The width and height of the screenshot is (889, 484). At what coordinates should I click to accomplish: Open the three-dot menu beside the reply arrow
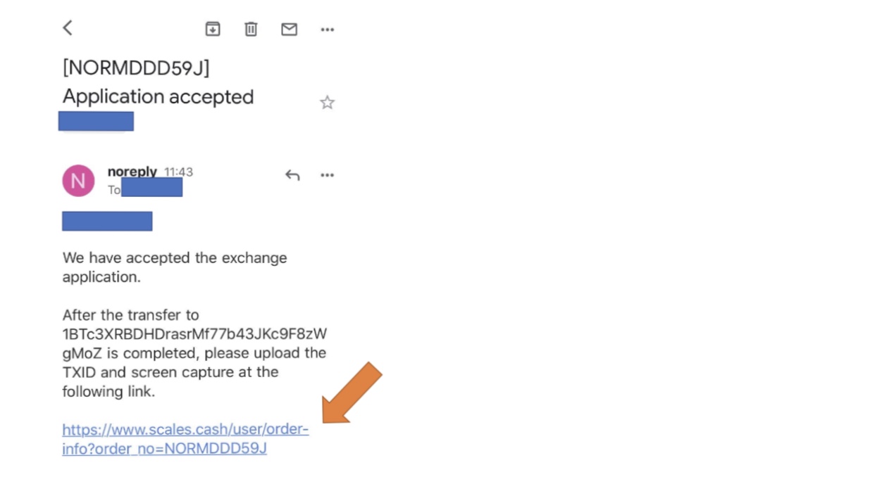[327, 175]
